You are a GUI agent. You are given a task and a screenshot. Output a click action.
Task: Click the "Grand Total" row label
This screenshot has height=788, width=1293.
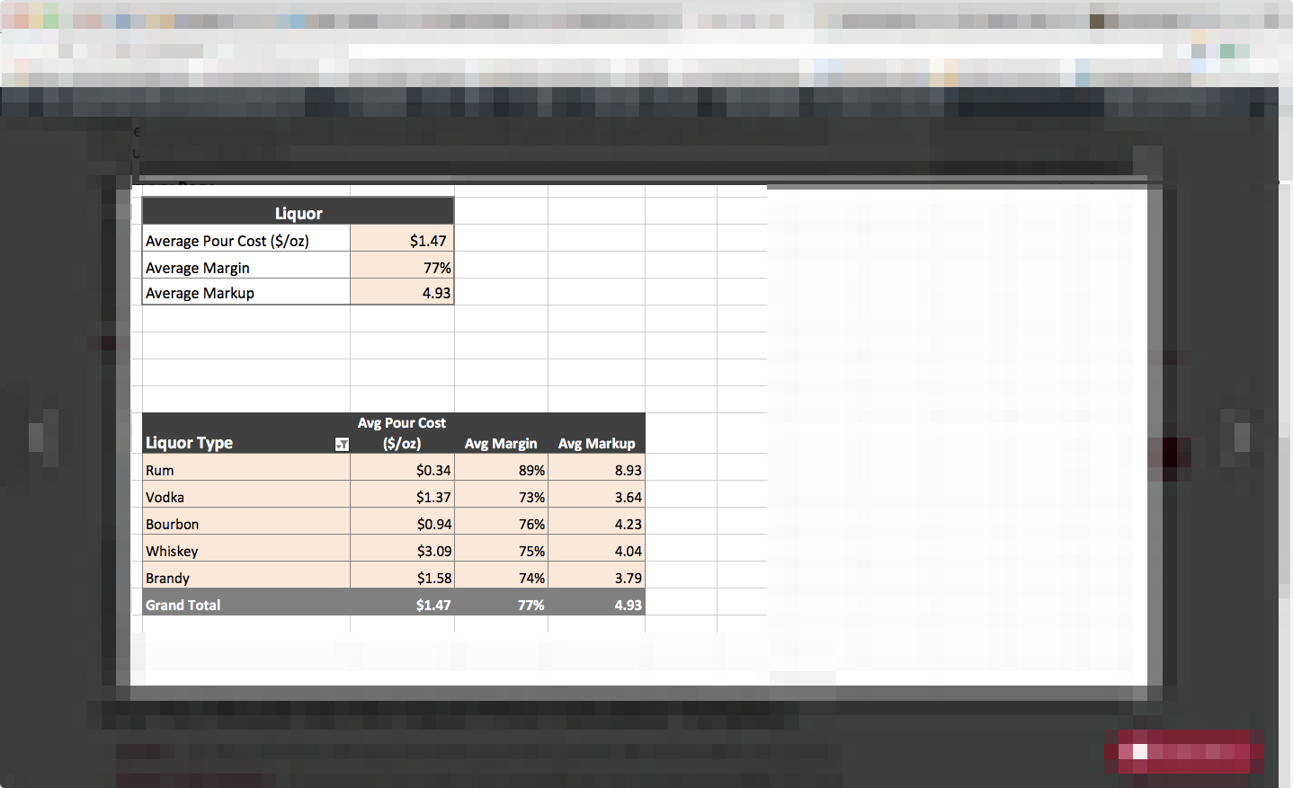pos(246,602)
